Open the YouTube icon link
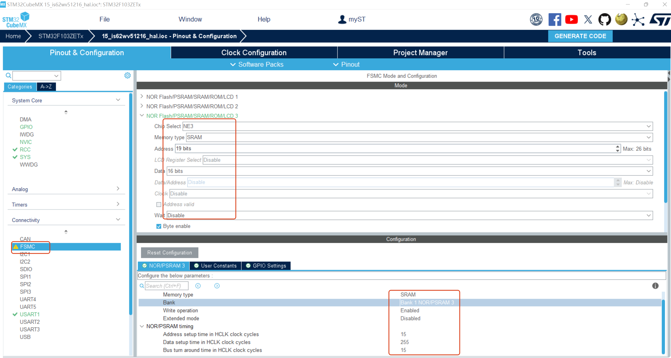 tap(571, 20)
